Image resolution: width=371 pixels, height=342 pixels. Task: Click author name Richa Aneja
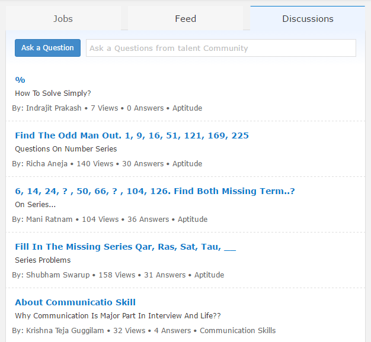tap(47, 164)
